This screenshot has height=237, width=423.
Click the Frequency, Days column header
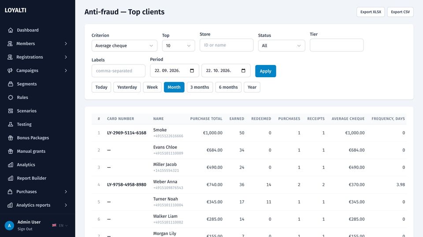(x=388, y=119)
